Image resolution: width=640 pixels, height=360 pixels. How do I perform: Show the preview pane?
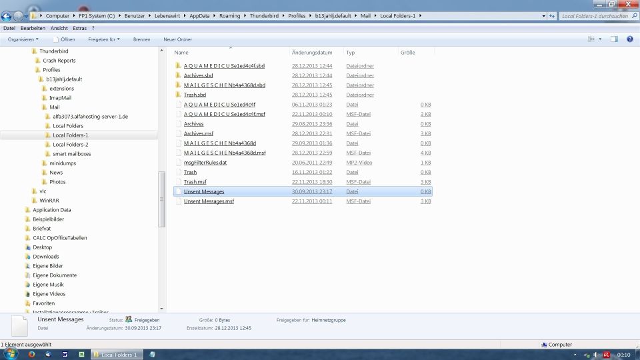[614, 39]
